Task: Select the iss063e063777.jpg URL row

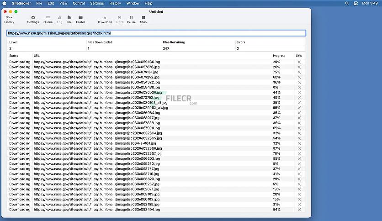Action: [156, 168]
